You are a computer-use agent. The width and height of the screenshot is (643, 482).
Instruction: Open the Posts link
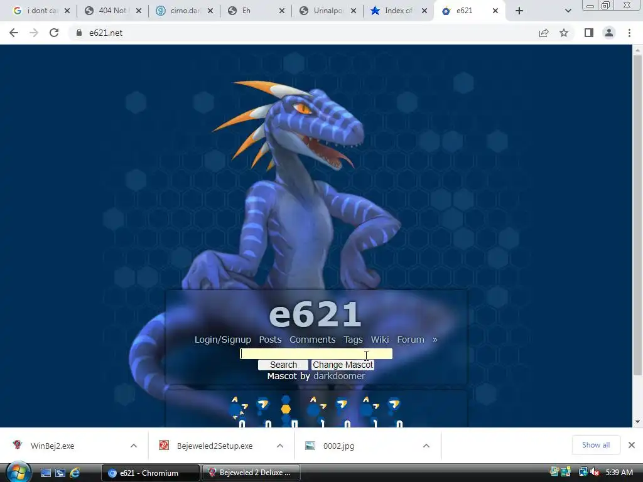(270, 340)
